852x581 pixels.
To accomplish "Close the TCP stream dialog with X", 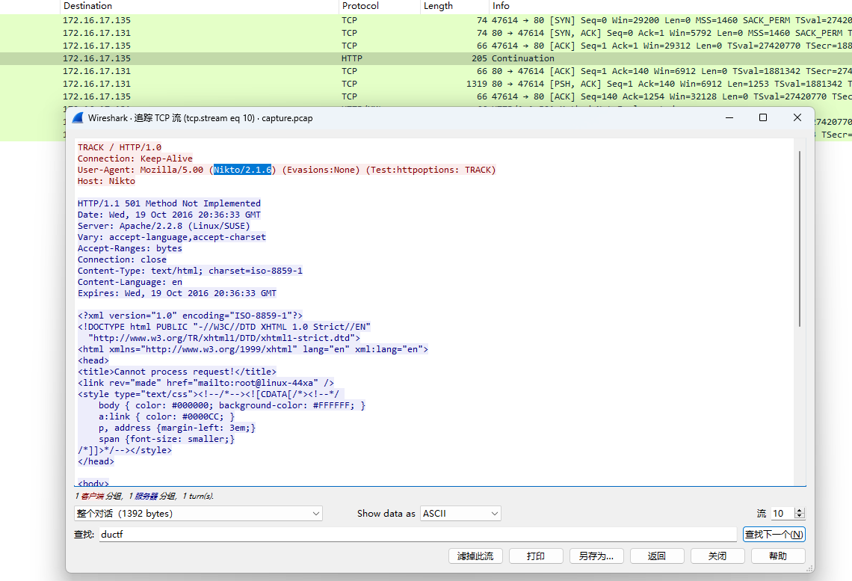I will pyautogui.click(x=797, y=117).
